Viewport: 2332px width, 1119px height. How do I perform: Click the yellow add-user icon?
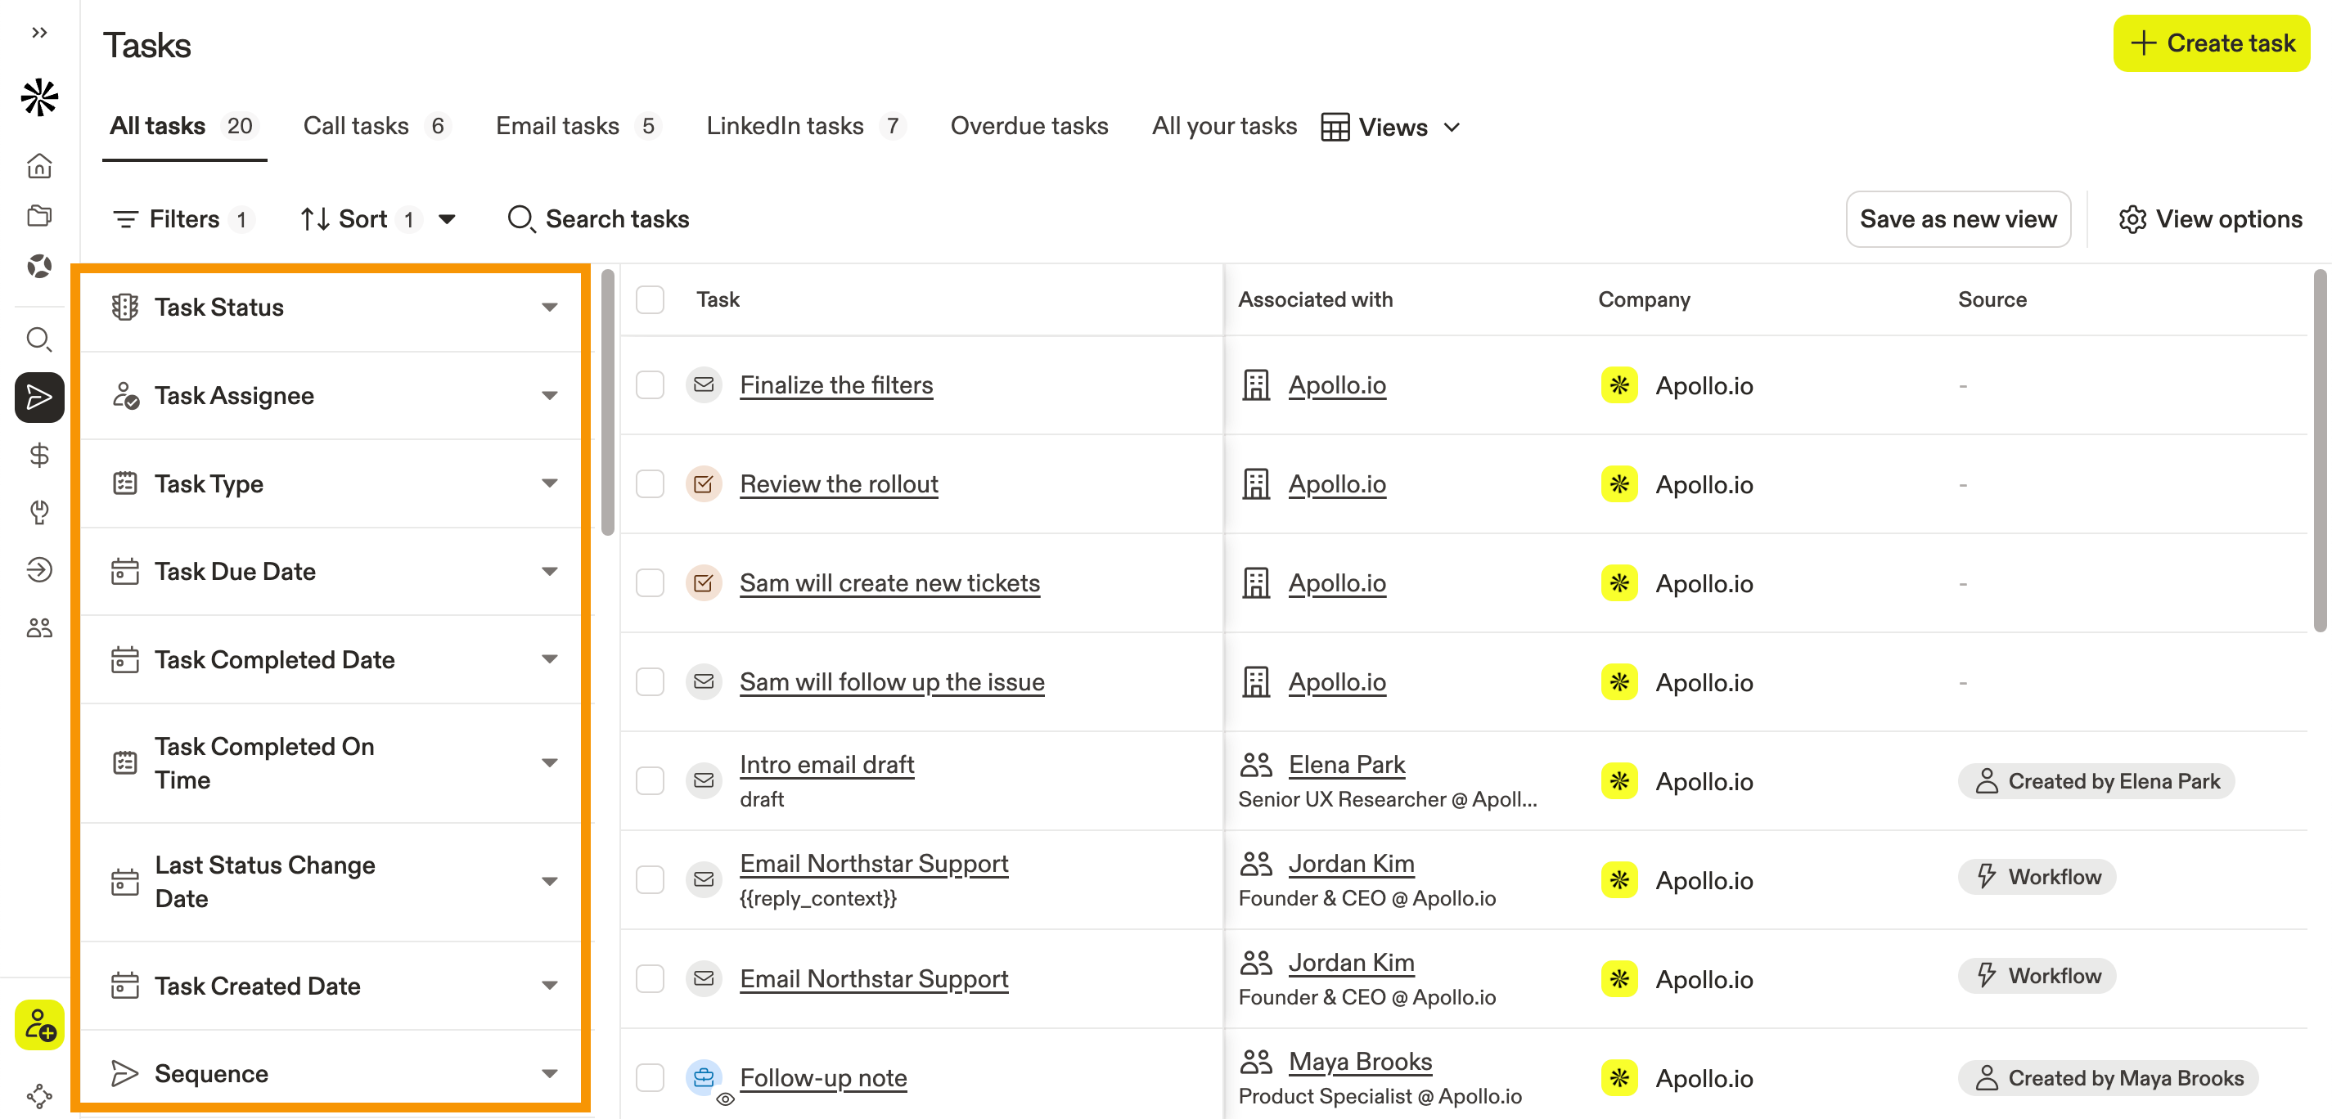coord(40,1025)
